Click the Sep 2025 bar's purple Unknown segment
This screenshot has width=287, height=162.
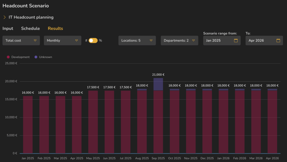(x=158, y=84)
